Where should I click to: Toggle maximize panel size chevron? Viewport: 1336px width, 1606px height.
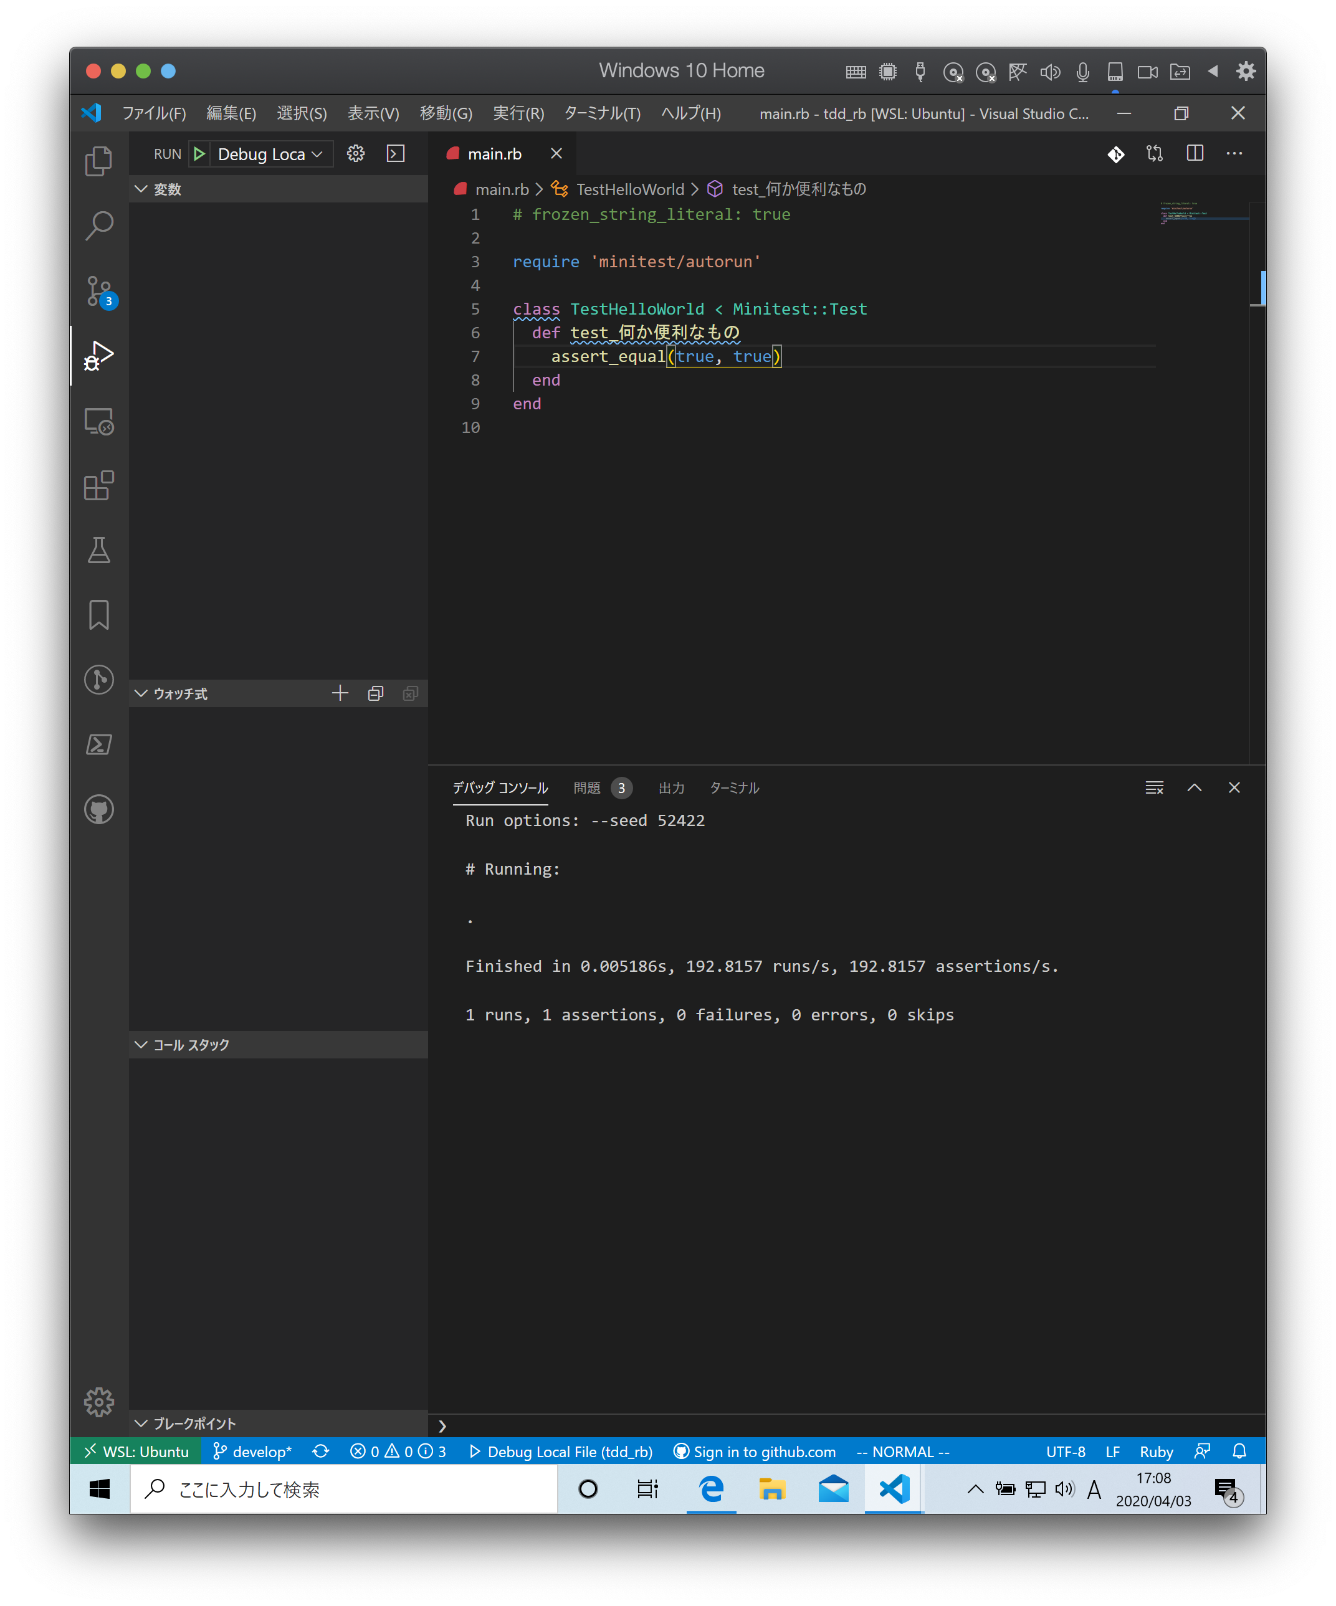click(x=1194, y=787)
